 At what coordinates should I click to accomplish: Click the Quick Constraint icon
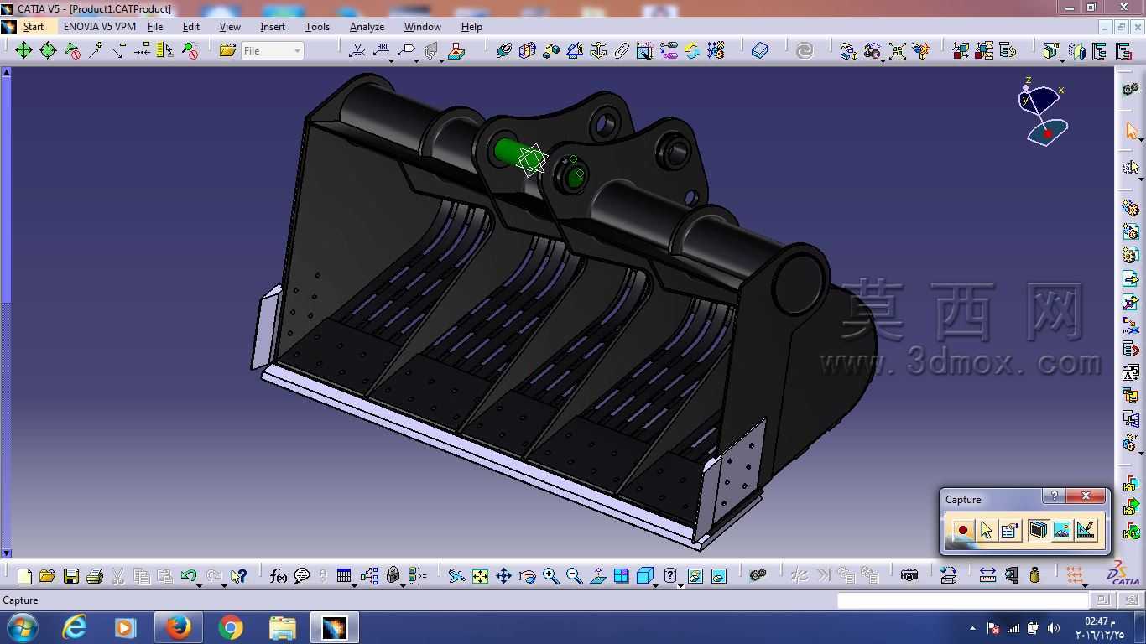tap(645, 51)
